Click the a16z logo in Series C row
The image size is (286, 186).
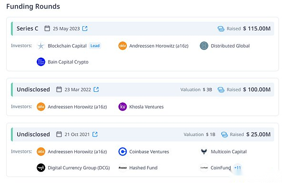pos(123,46)
